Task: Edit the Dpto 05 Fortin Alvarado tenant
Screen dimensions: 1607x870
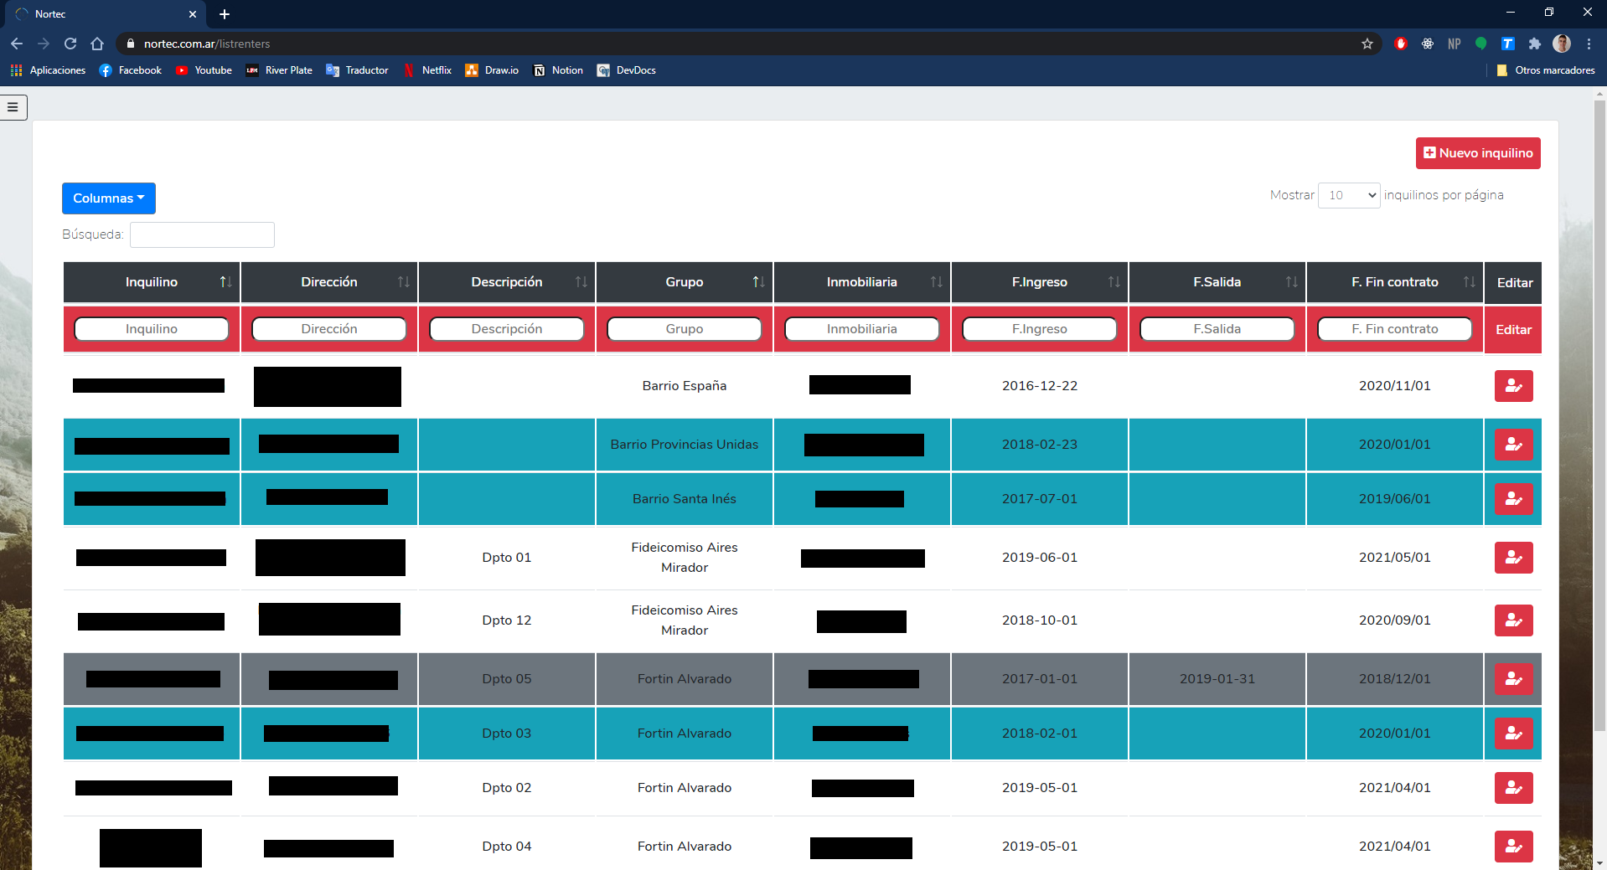Action: (x=1513, y=679)
